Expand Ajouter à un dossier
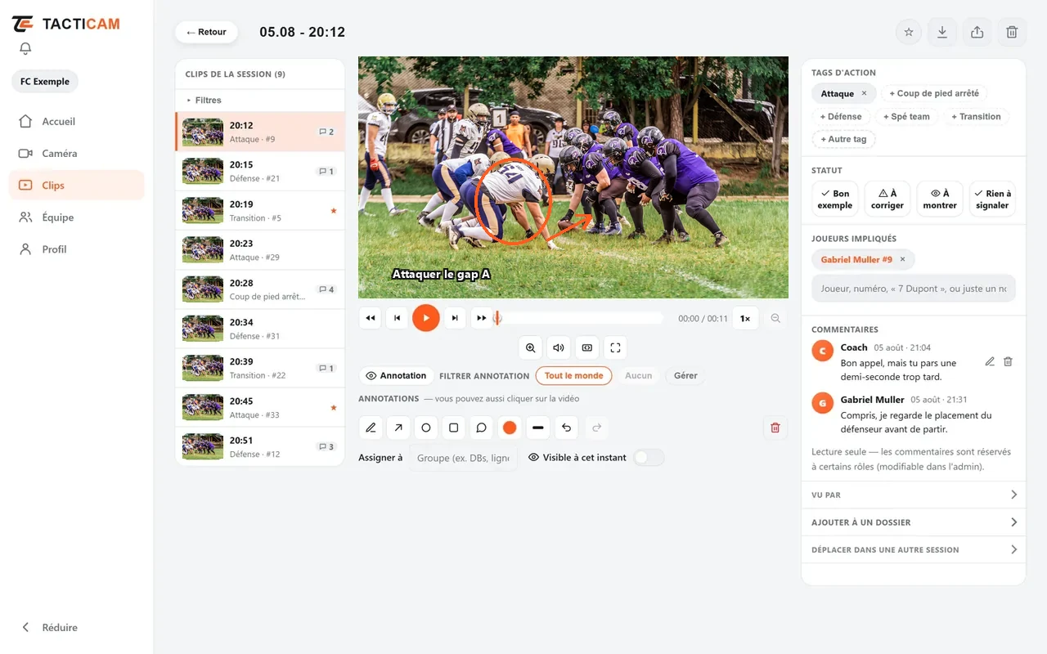Screen dimensions: 1047x654 tap(913, 522)
